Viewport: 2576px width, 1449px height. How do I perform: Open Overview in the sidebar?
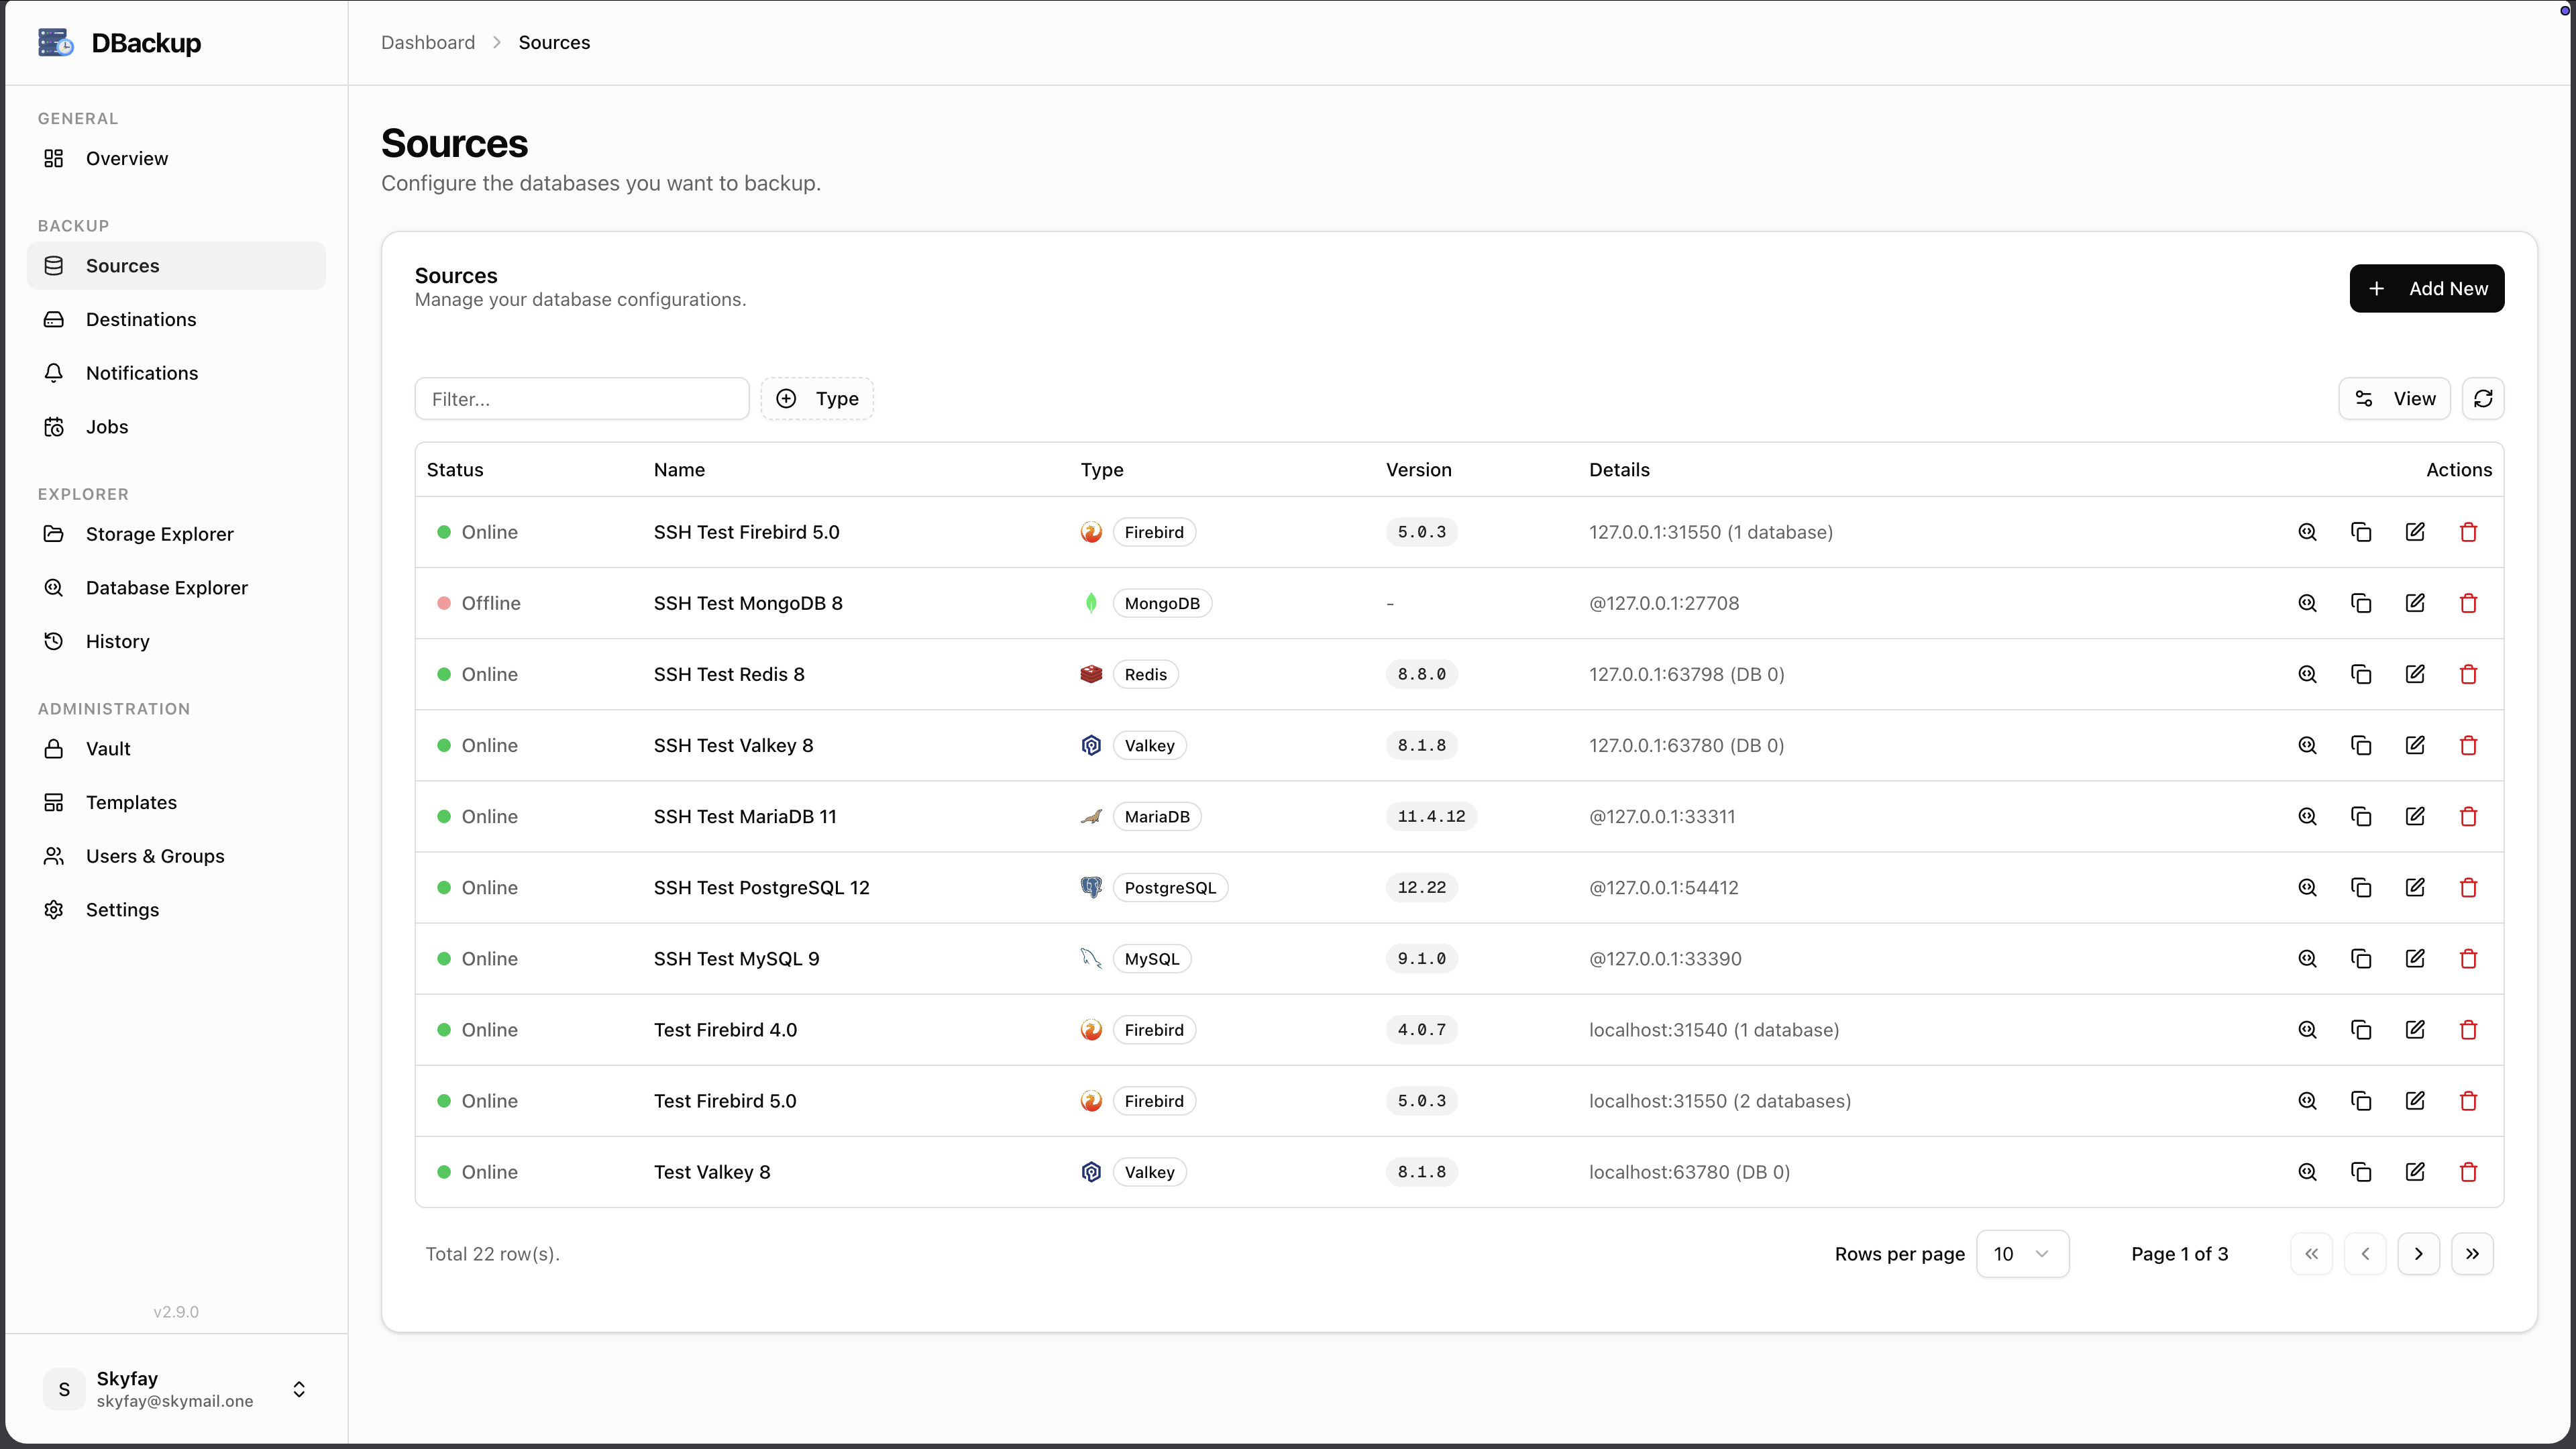coord(176,158)
